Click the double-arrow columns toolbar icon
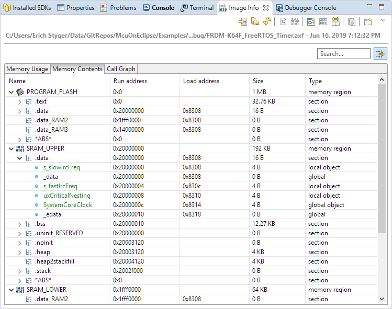Viewport: 392px width, 309px height. tap(335, 22)
